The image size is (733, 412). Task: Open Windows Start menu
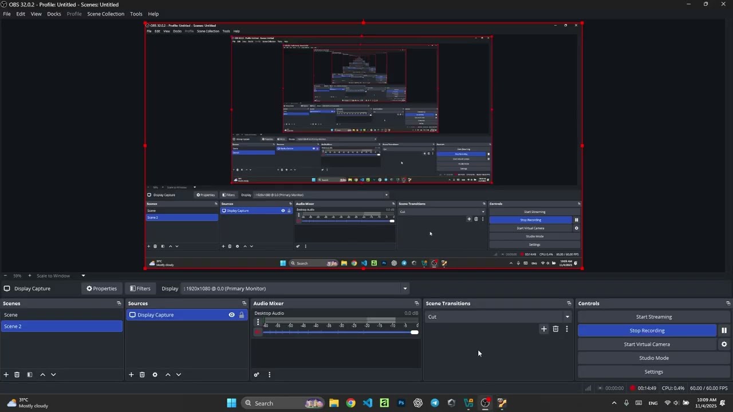pyautogui.click(x=231, y=403)
